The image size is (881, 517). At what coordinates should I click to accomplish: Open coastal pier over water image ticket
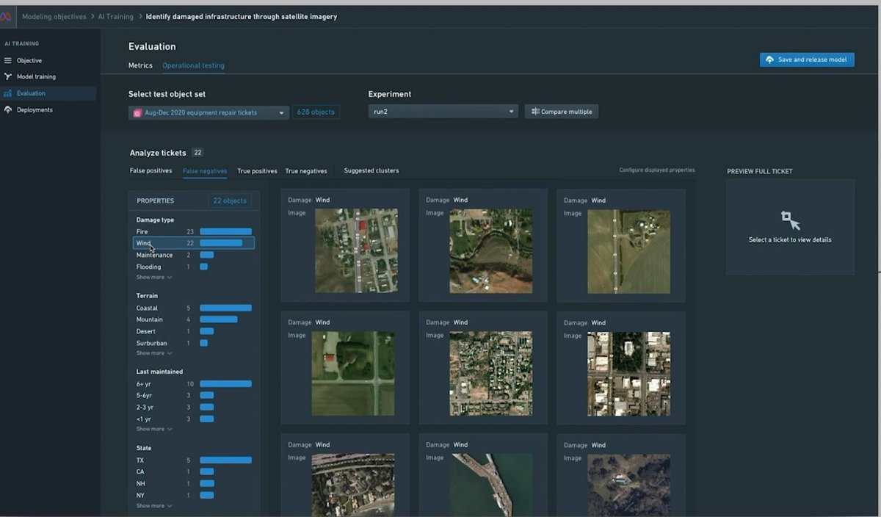pos(492,485)
